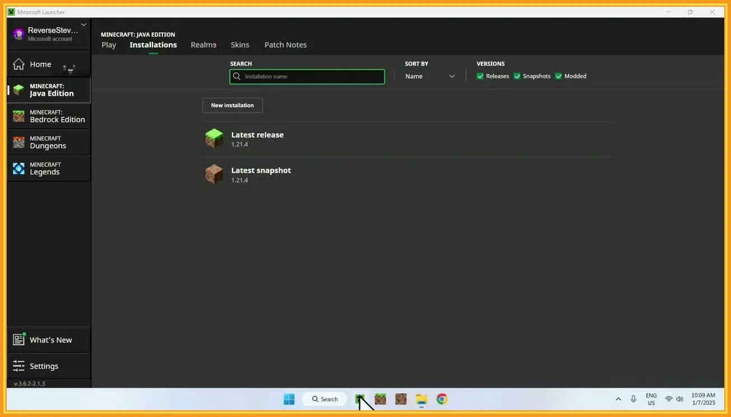Viewport: 731px width, 417px height.
Task: Open the What's New section
Action: [x=49, y=340]
